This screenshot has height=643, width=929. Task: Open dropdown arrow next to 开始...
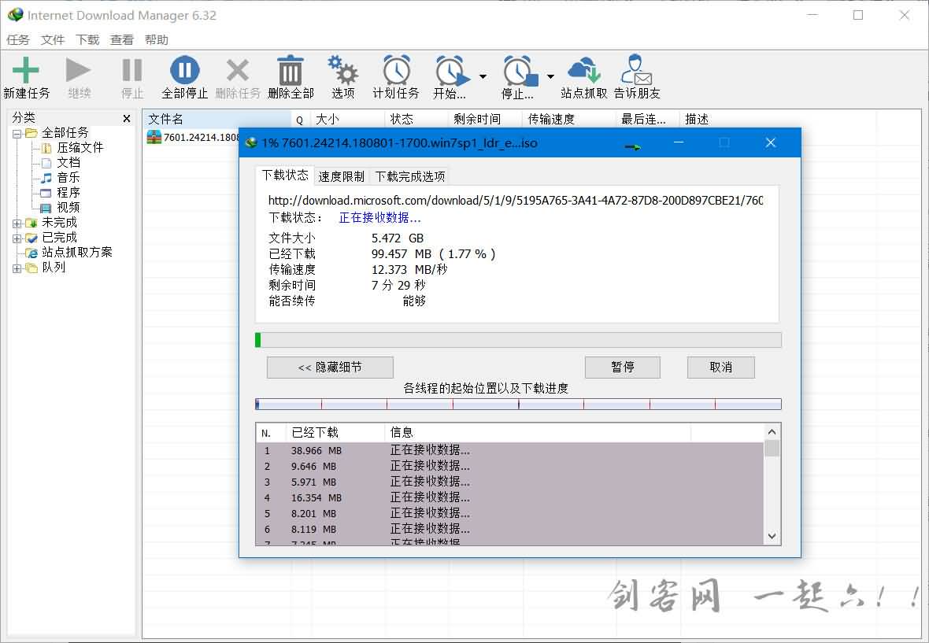pos(483,76)
